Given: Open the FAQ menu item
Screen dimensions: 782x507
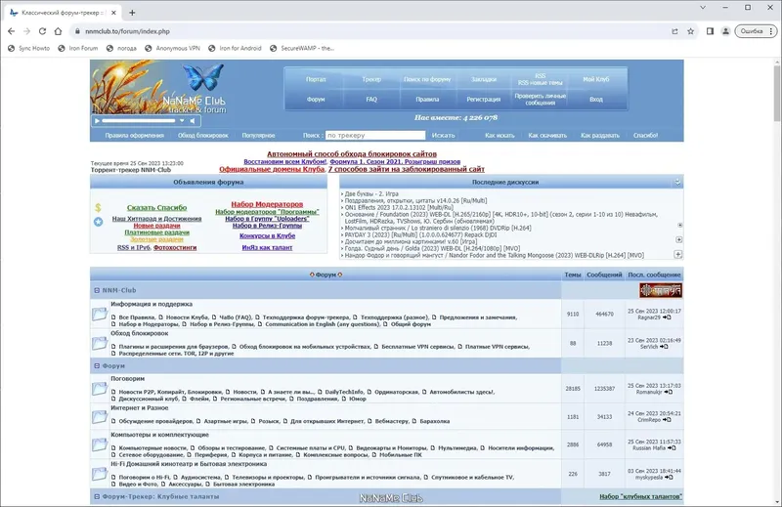Looking at the screenshot, I should (x=371, y=100).
